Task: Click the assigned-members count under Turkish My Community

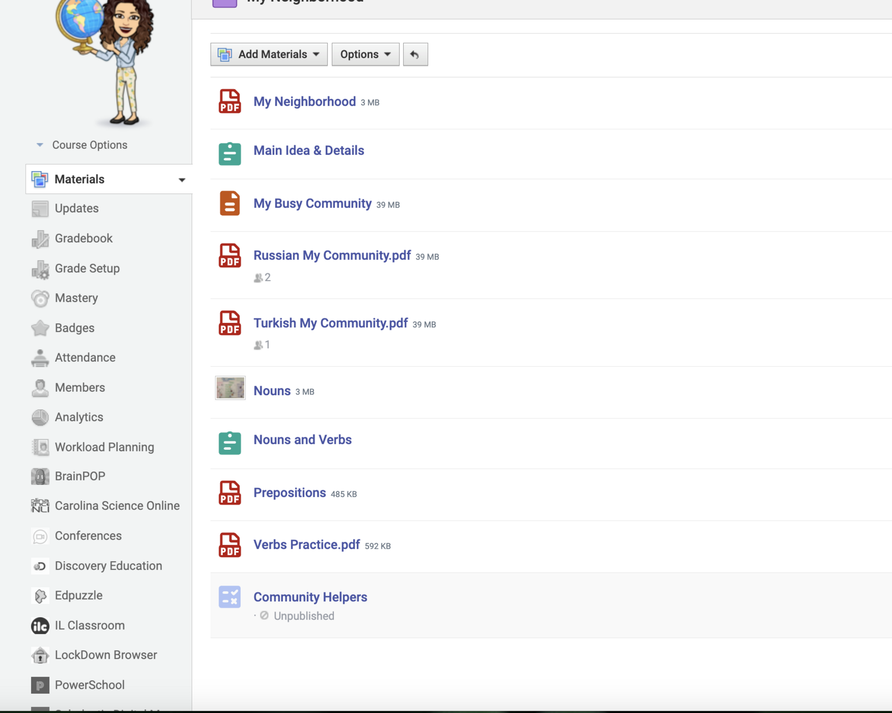Action: point(262,345)
